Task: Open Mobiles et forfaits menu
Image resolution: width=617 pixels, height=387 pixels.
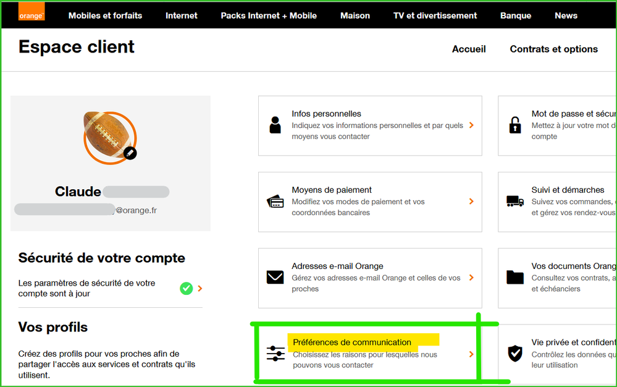Action: (105, 15)
